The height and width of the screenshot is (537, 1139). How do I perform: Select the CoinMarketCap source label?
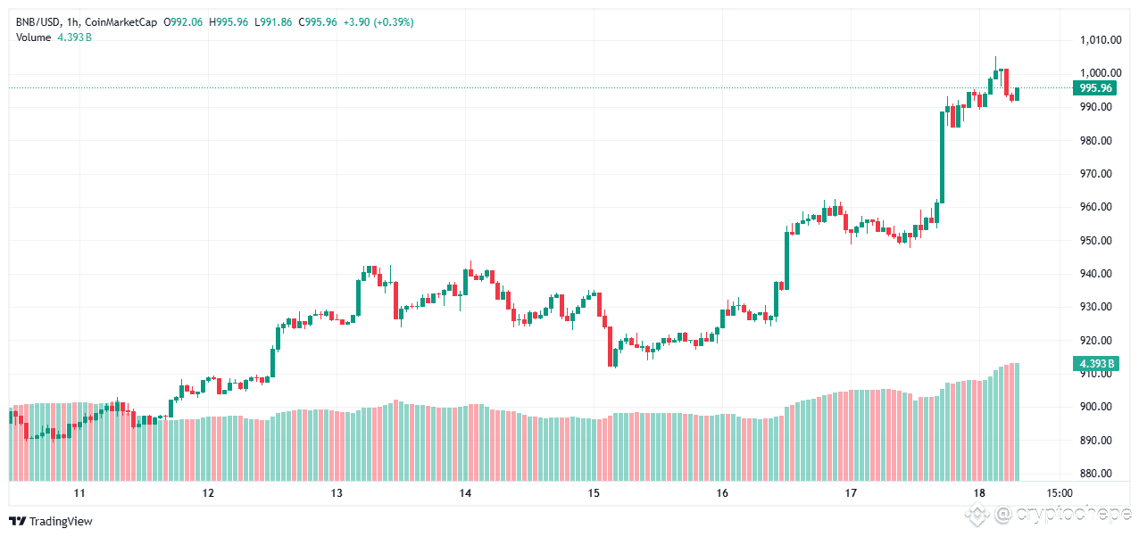pos(117,21)
